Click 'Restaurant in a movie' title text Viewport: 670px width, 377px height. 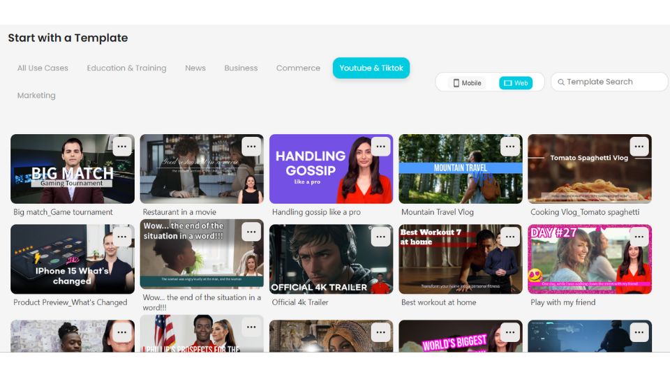[179, 212]
